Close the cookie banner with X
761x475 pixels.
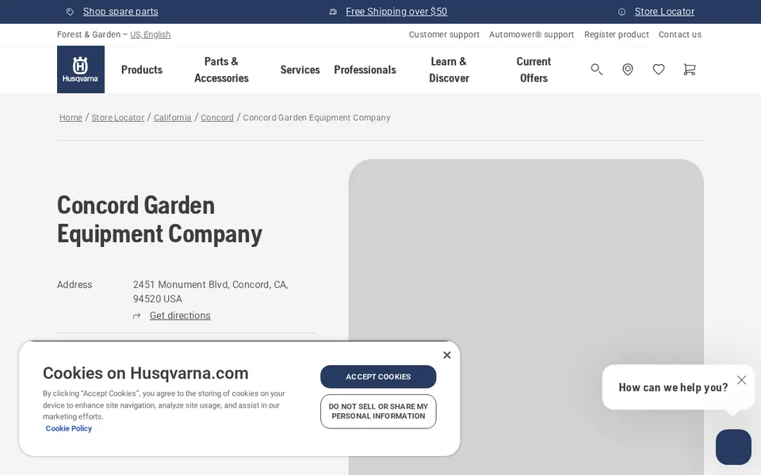(447, 355)
